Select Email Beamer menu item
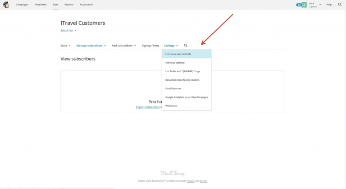This screenshot has height=189, width=346. click(187, 88)
